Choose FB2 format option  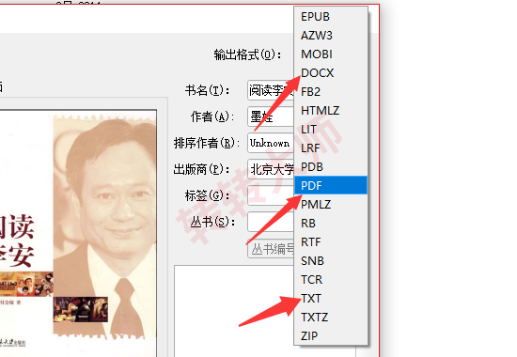click(x=331, y=92)
